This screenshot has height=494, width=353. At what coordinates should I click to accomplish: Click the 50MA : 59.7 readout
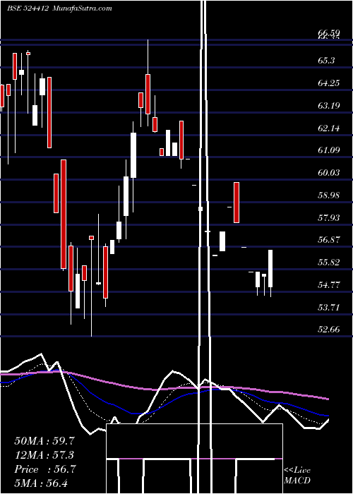click(45, 441)
